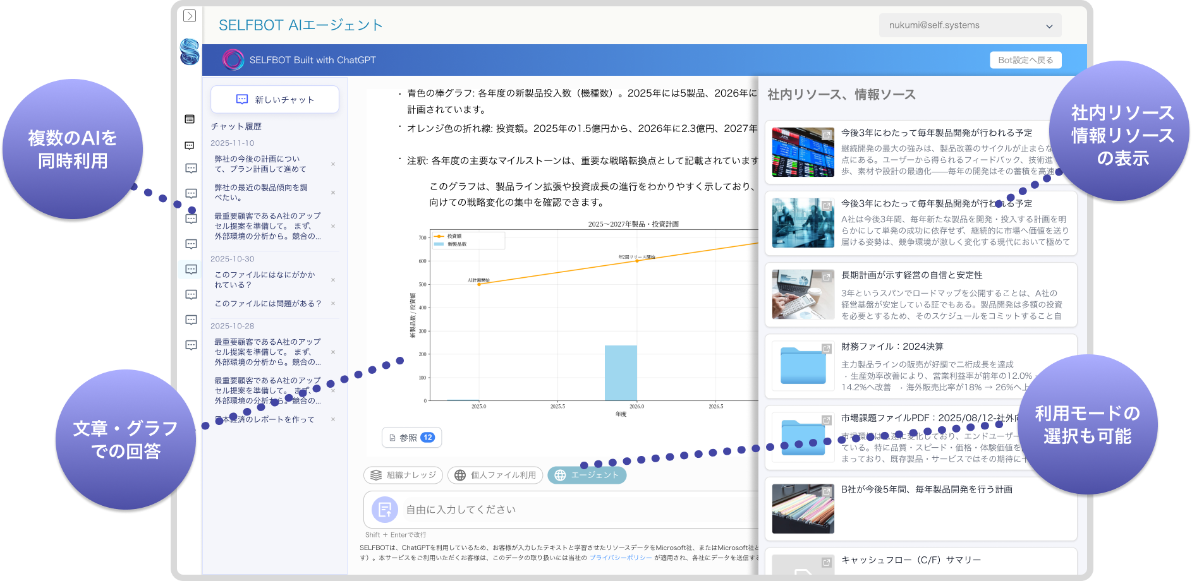The height and width of the screenshot is (581, 1192).
Task: Open the list view icon in the left rail
Action: pos(190,119)
